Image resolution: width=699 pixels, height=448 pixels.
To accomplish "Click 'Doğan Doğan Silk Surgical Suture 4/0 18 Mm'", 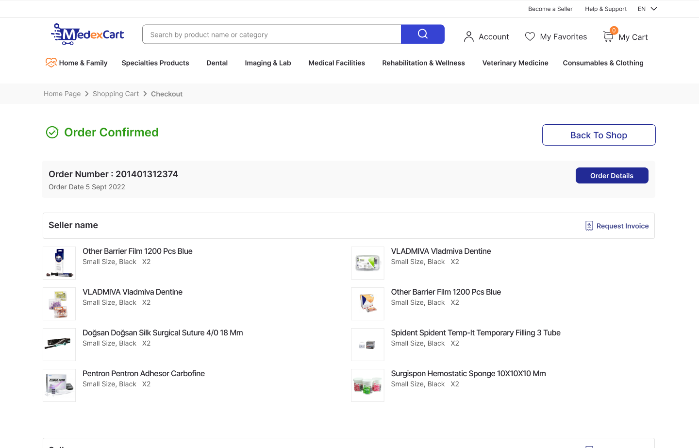I will (x=163, y=332).
